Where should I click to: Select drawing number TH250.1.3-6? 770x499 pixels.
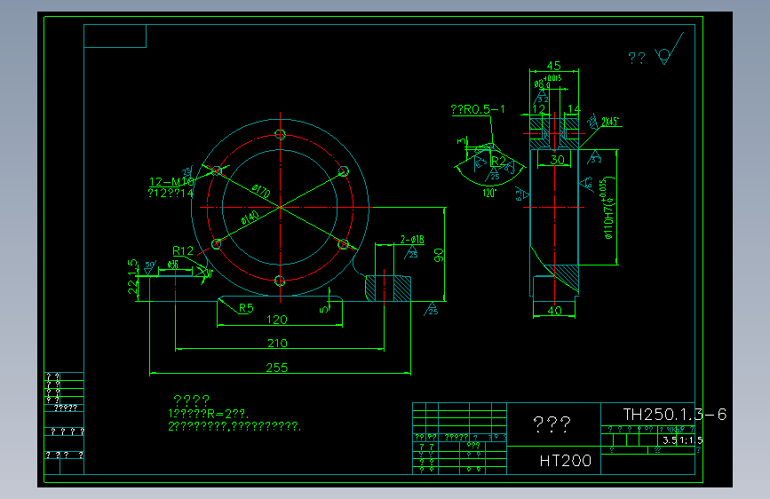pos(675,415)
